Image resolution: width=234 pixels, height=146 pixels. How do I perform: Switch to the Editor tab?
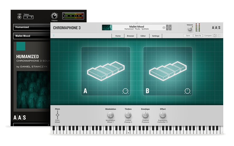tap(143, 36)
